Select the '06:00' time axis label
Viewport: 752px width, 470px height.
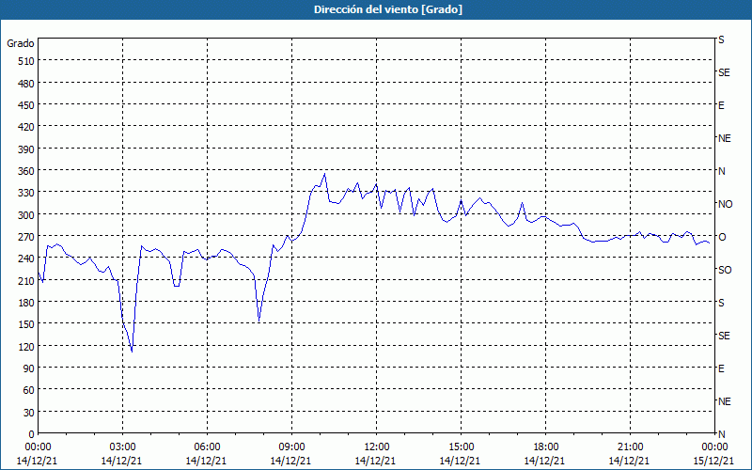point(207,447)
